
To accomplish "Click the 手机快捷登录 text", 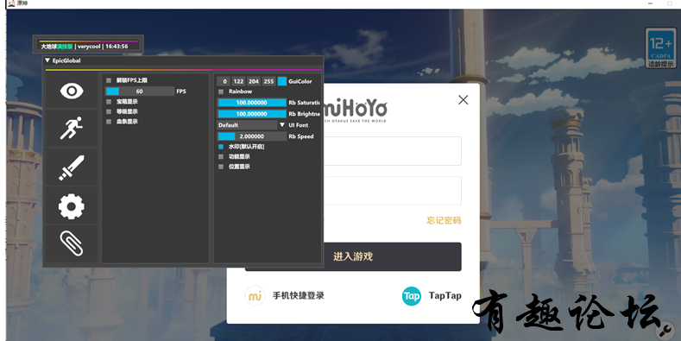I will 299,296.
